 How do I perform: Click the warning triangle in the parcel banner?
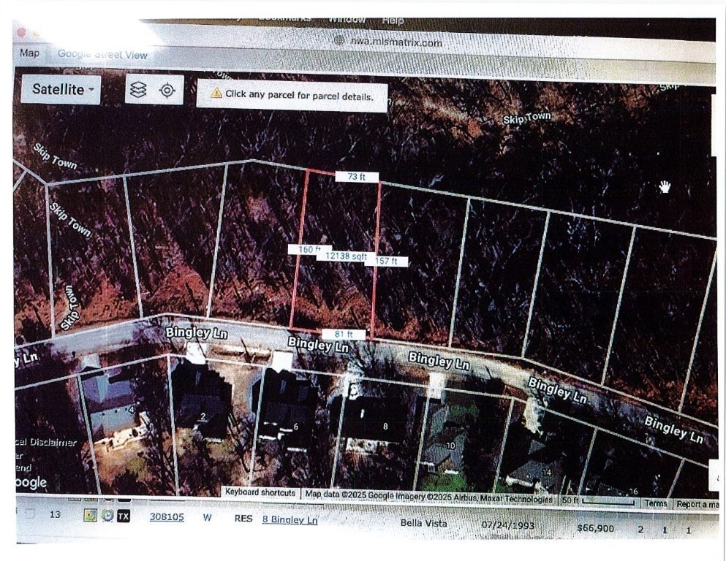coord(216,94)
